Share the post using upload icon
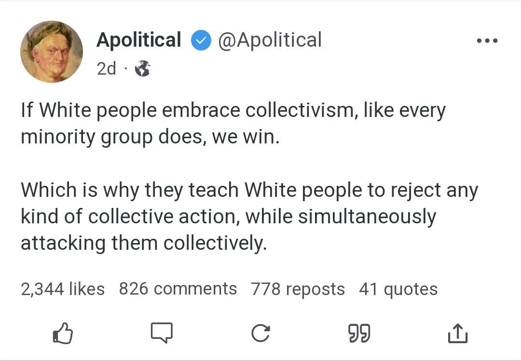This screenshot has height=361, width=521. [458, 333]
